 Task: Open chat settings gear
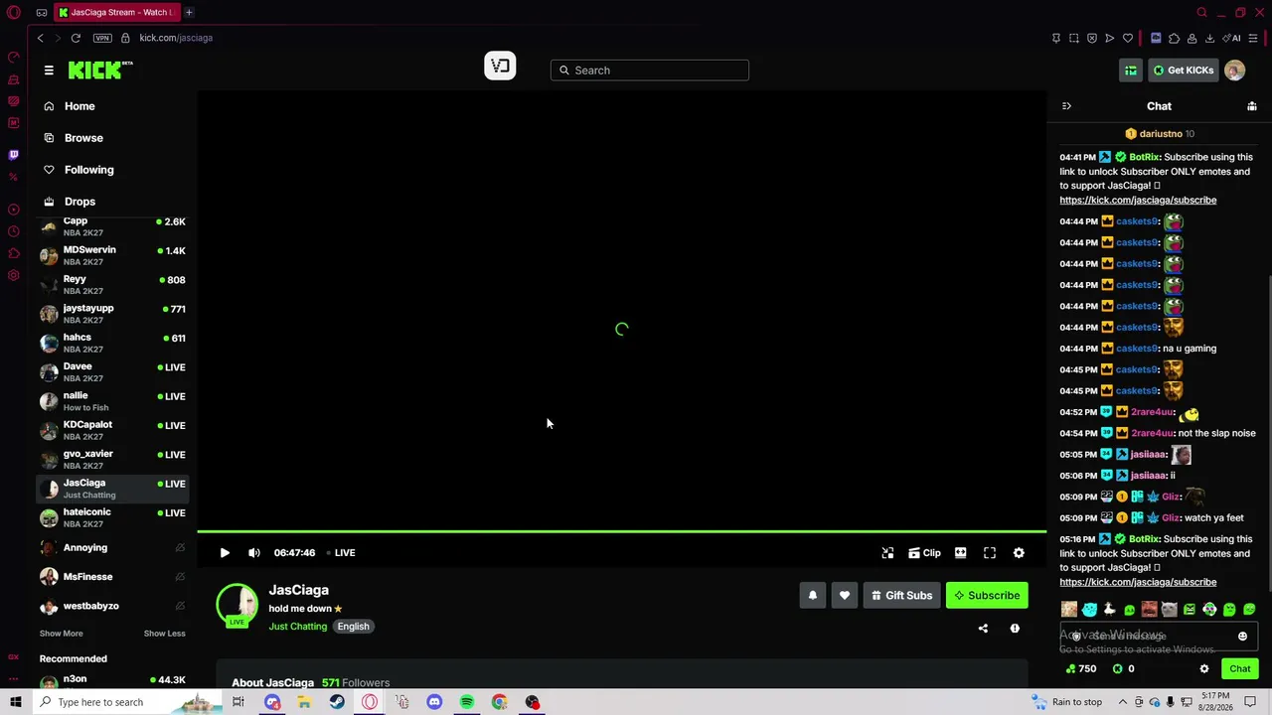click(1204, 669)
